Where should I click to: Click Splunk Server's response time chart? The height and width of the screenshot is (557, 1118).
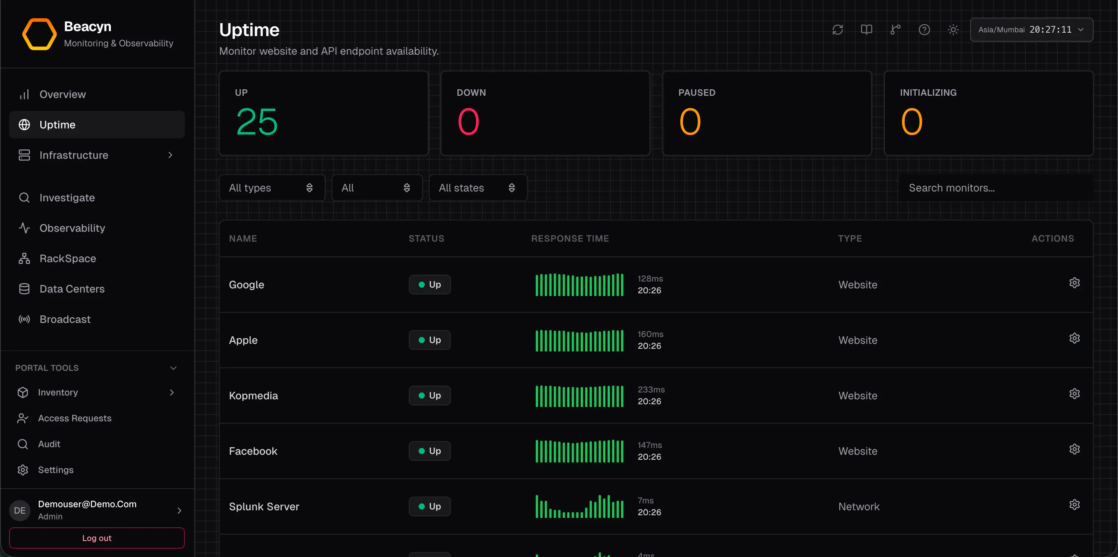pyautogui.click(x=580, y=507)
